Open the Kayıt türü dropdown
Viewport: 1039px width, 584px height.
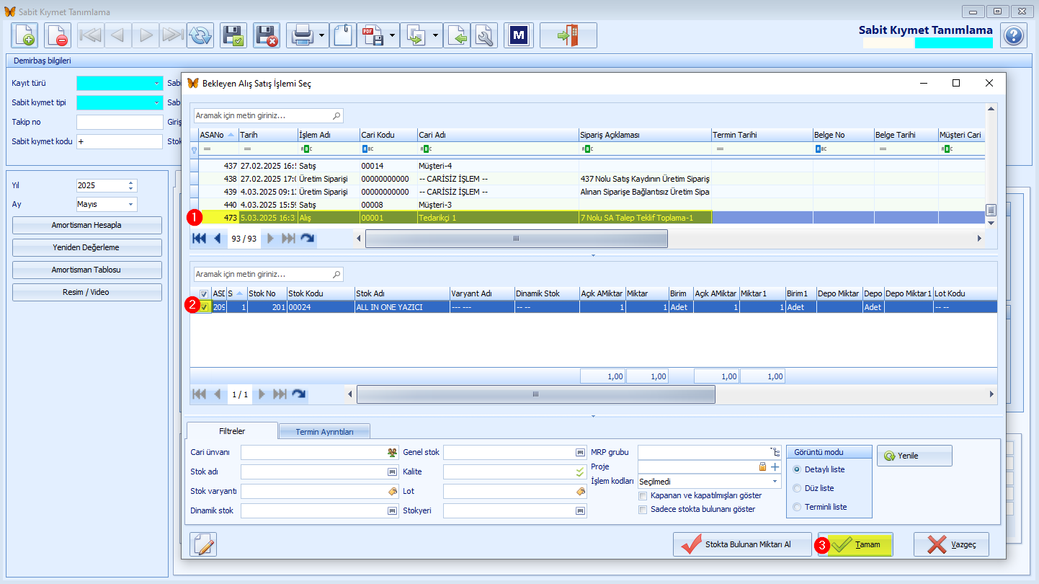156,84
